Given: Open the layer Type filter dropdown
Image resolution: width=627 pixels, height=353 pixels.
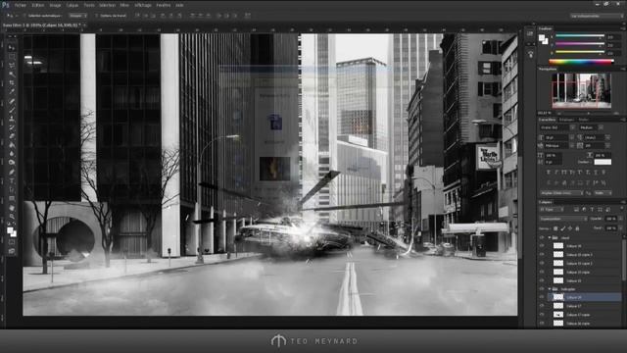Looking at the screenshot, I should pyautogui.click(x=552, y=209).
